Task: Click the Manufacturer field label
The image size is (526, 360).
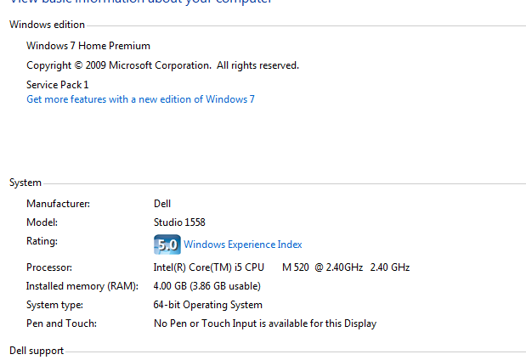Action: [x=58, y=204]
